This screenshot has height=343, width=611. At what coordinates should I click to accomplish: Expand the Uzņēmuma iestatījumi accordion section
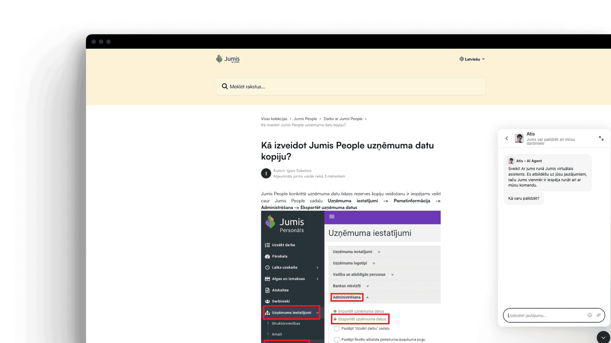click(384, 252)
